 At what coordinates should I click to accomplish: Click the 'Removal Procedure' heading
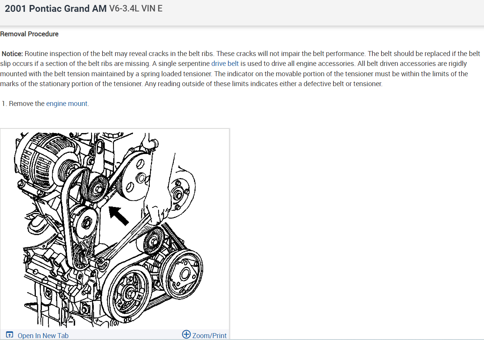[29, 34]
